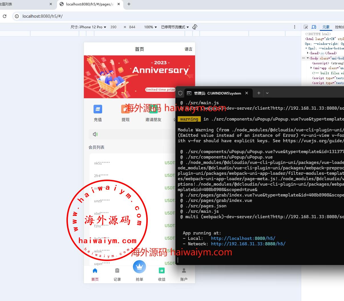Open the crown 抢单 grab-order button
This screenshot has width=344, height=301.
point(139,267)
